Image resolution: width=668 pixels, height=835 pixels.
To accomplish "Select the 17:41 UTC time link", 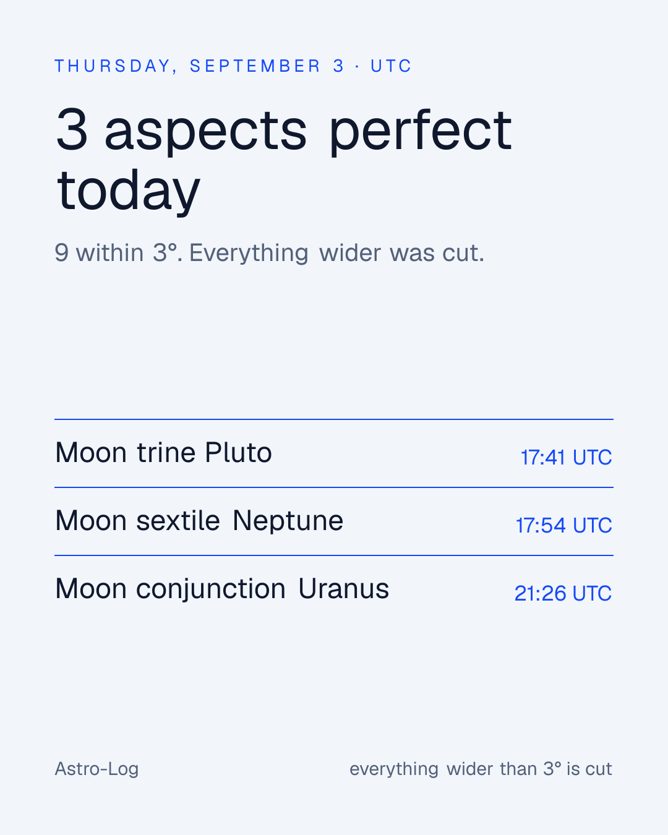I will click(566, 457).
